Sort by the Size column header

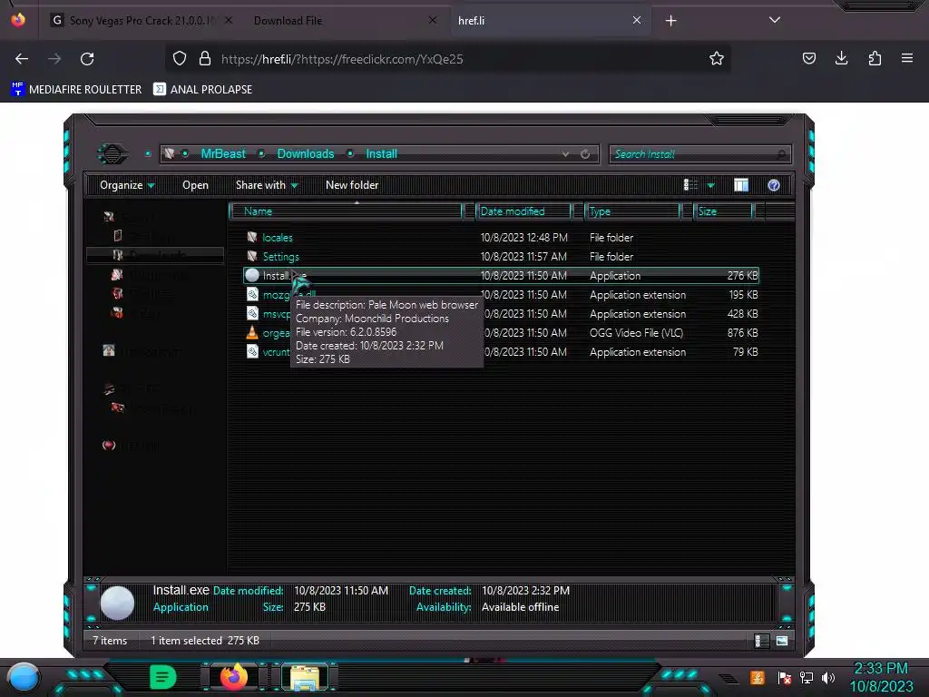pos(723,211)
